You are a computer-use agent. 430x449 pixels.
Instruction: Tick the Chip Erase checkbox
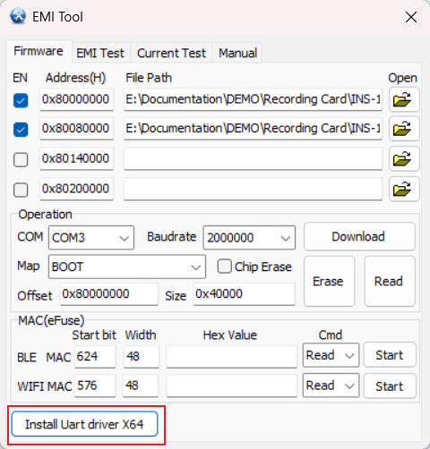tap(224, 267)
